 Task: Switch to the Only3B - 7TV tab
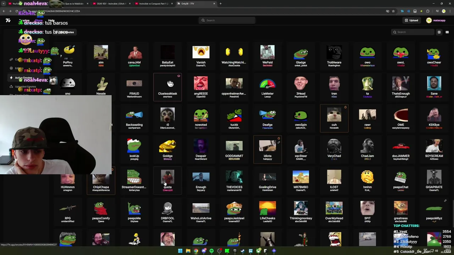196,4
